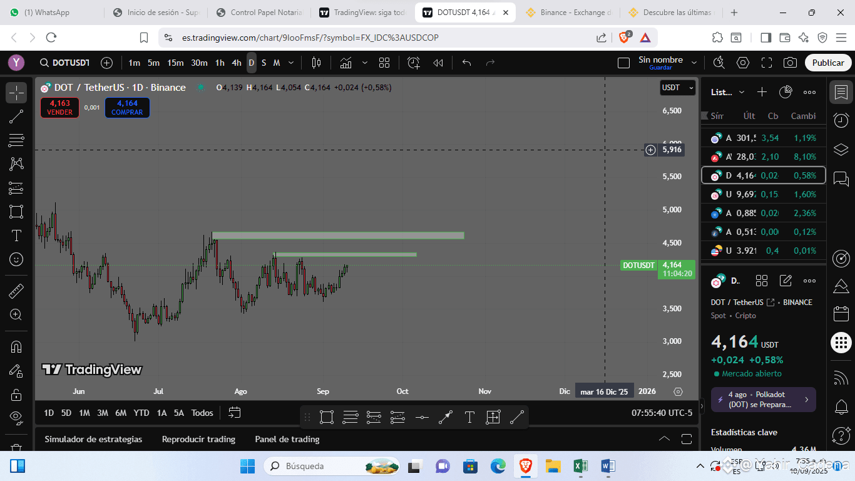Open the chats panel in right sidebar
855x481 pixels.
pos(841,180)
